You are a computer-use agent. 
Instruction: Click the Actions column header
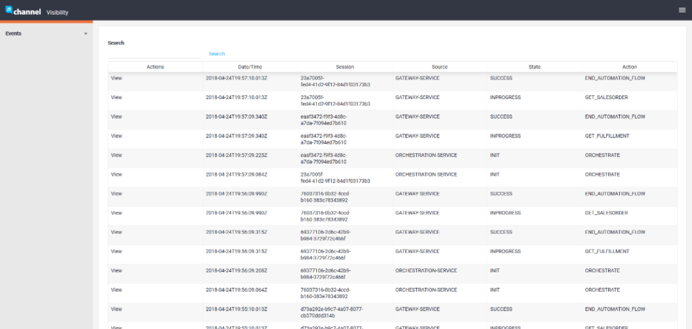[155, 67]
